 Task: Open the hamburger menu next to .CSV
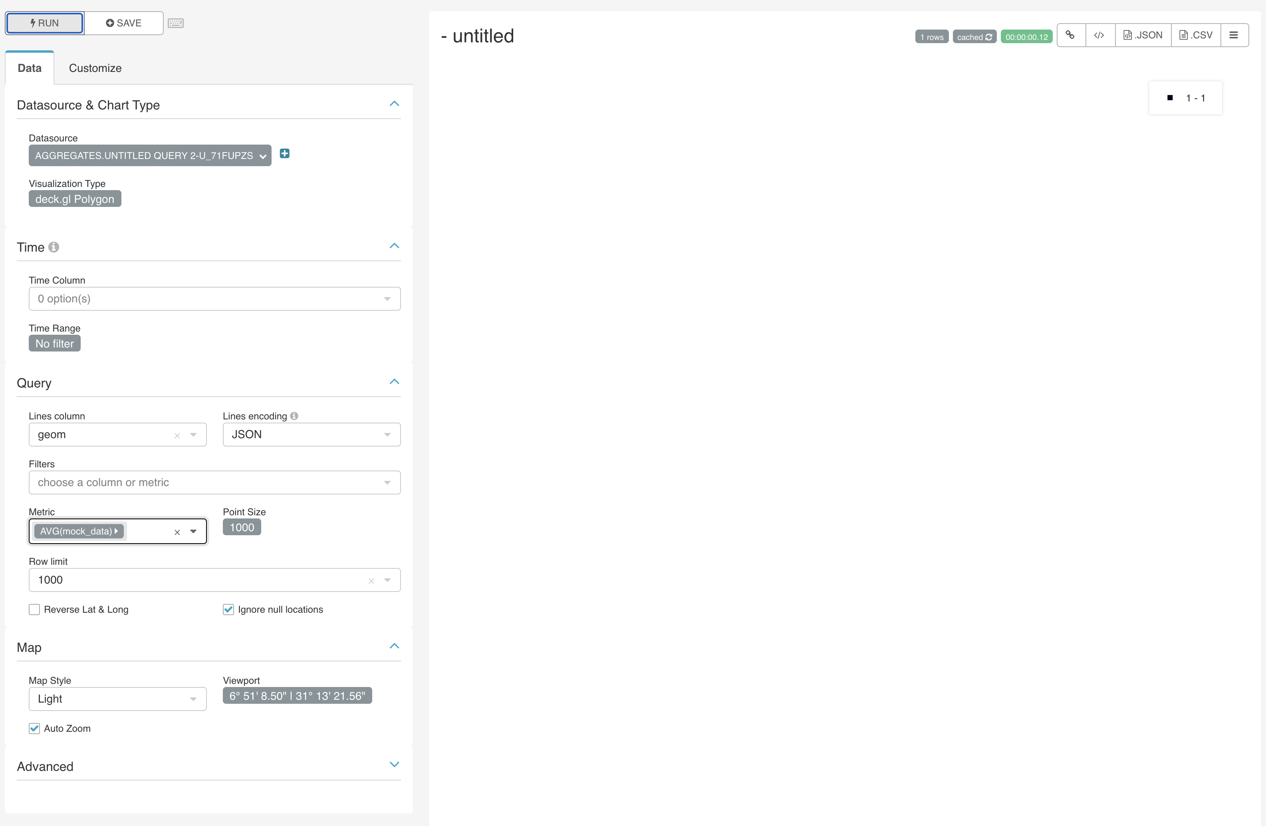1234,35
